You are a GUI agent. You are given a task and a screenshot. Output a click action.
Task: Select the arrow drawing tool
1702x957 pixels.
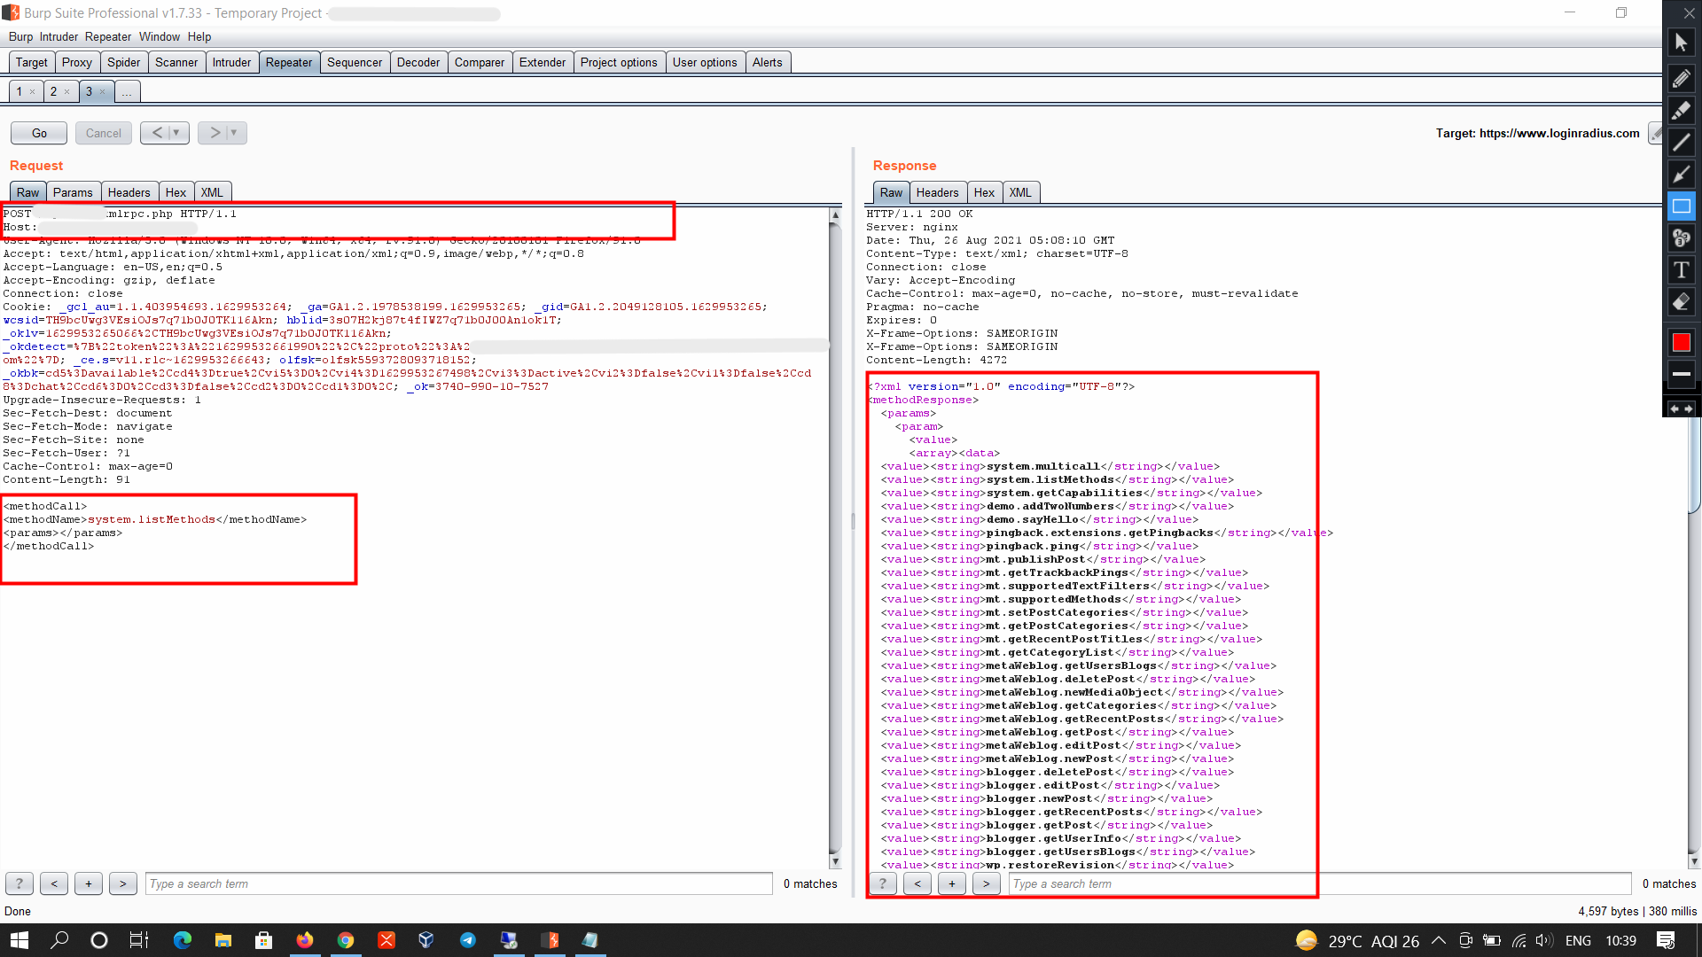(x=1681, y=175)
